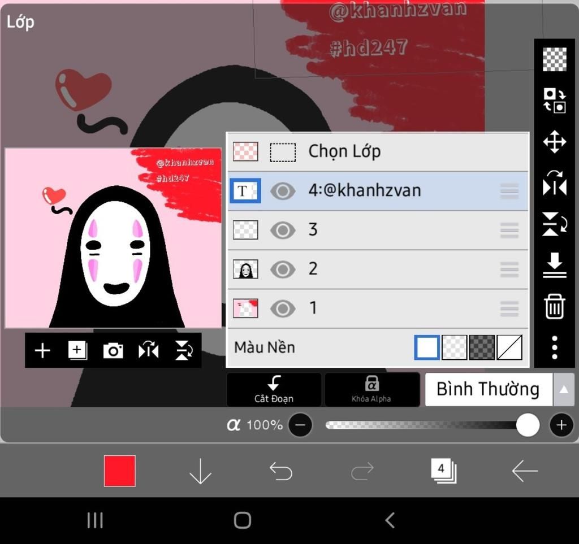579x544 pixels.
Task: Expand blend mode list with triangle arrow
Action: pos(564,389)
